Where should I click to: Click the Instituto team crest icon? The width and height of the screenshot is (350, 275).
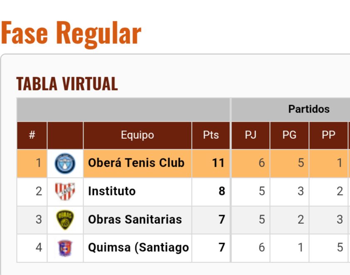[x=65, y=192]
